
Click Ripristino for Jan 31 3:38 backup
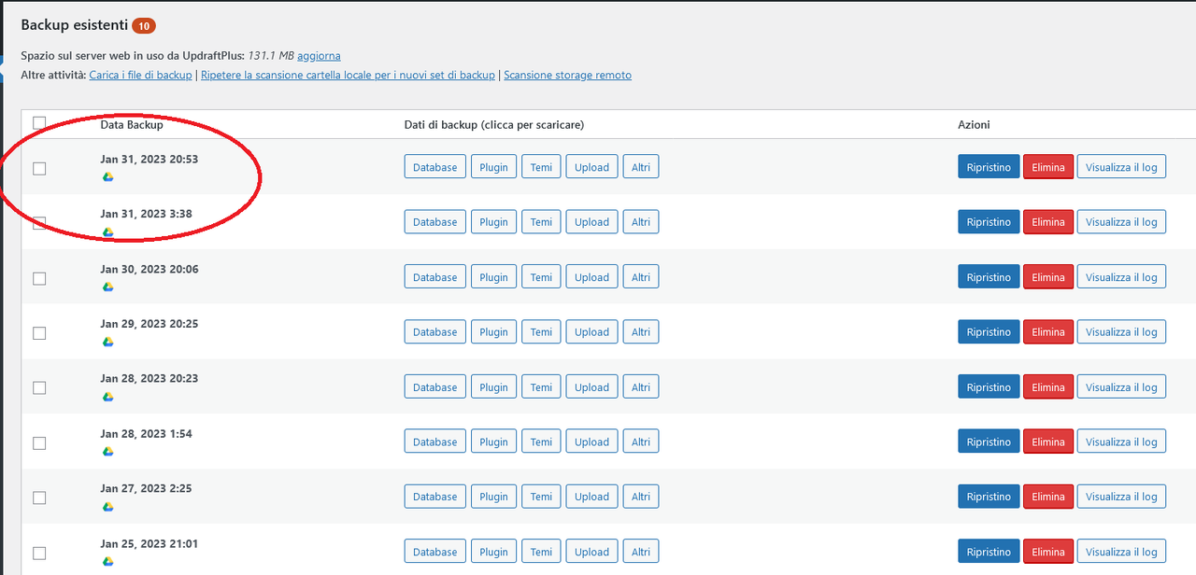(989, 222)
